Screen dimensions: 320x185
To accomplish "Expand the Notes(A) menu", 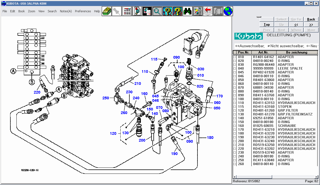I will pos(66,11).
